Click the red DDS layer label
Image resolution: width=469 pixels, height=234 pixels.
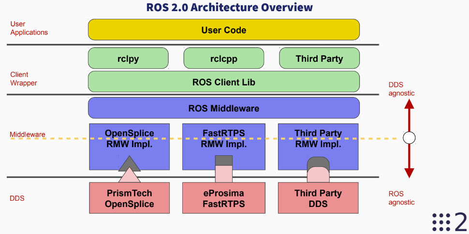coord(17,198)
